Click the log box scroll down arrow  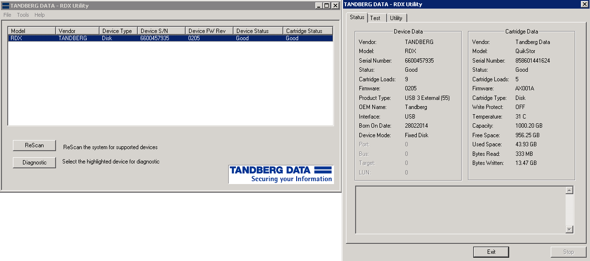[x=569, y=229]
